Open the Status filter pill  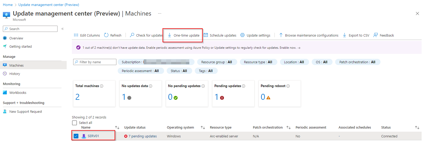coord(179,71)
